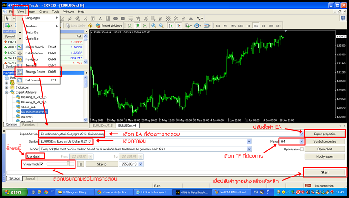Screen dimensions: 349x198
Task: Click the Open chart button
Action: coord(325,149)
